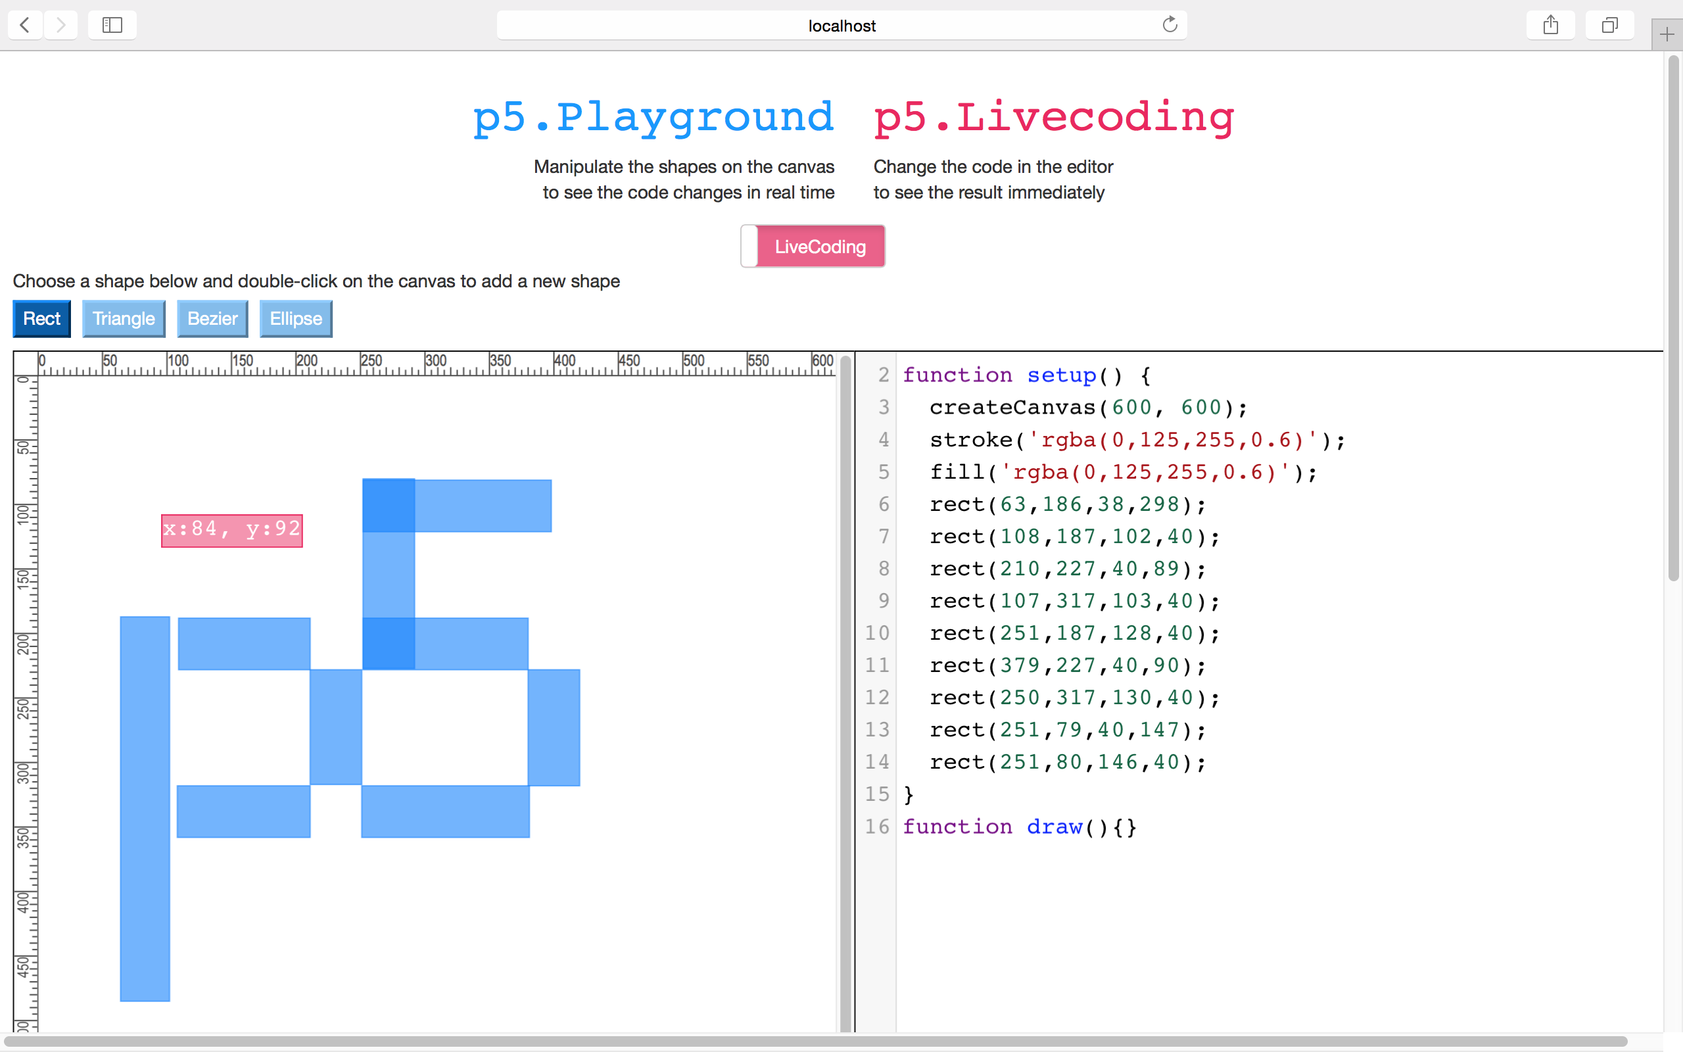Image resolution: width=1683 pixels, height=1052 pixels.
Task: Open a new tab with plus
Action: [1667, 34]
